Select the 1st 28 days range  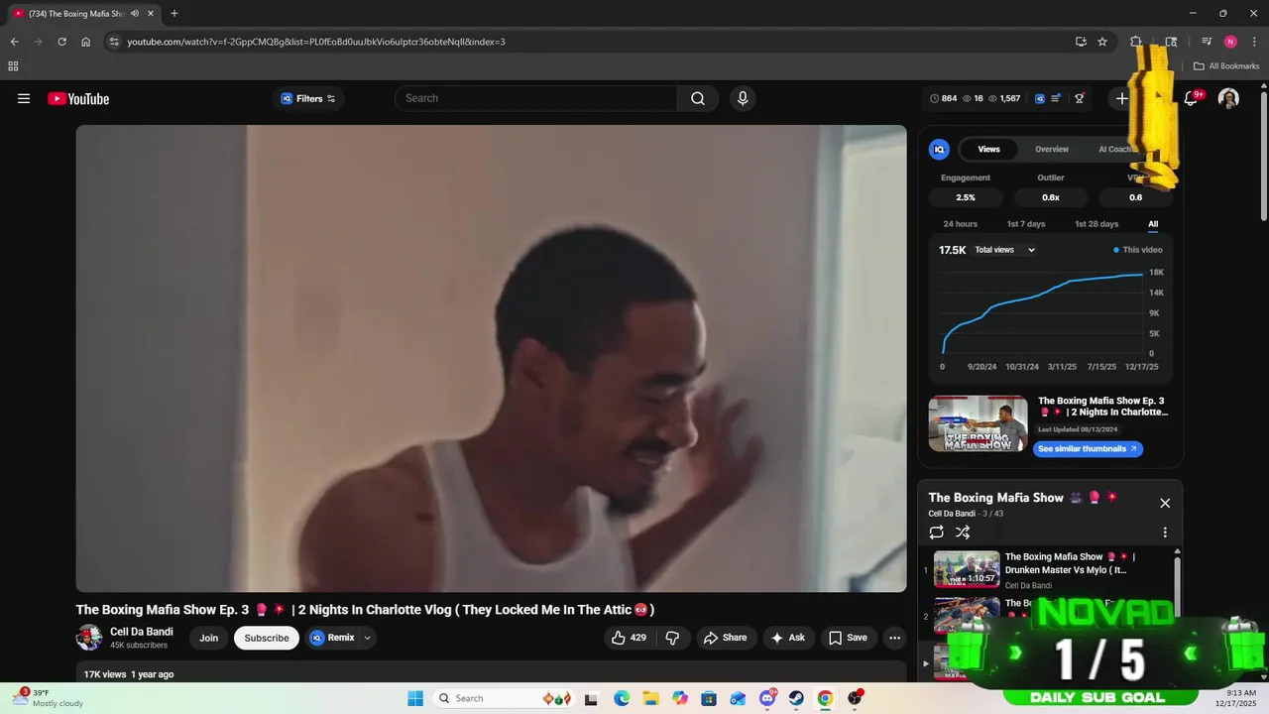pyautogui.click(x=1096, y=224)
